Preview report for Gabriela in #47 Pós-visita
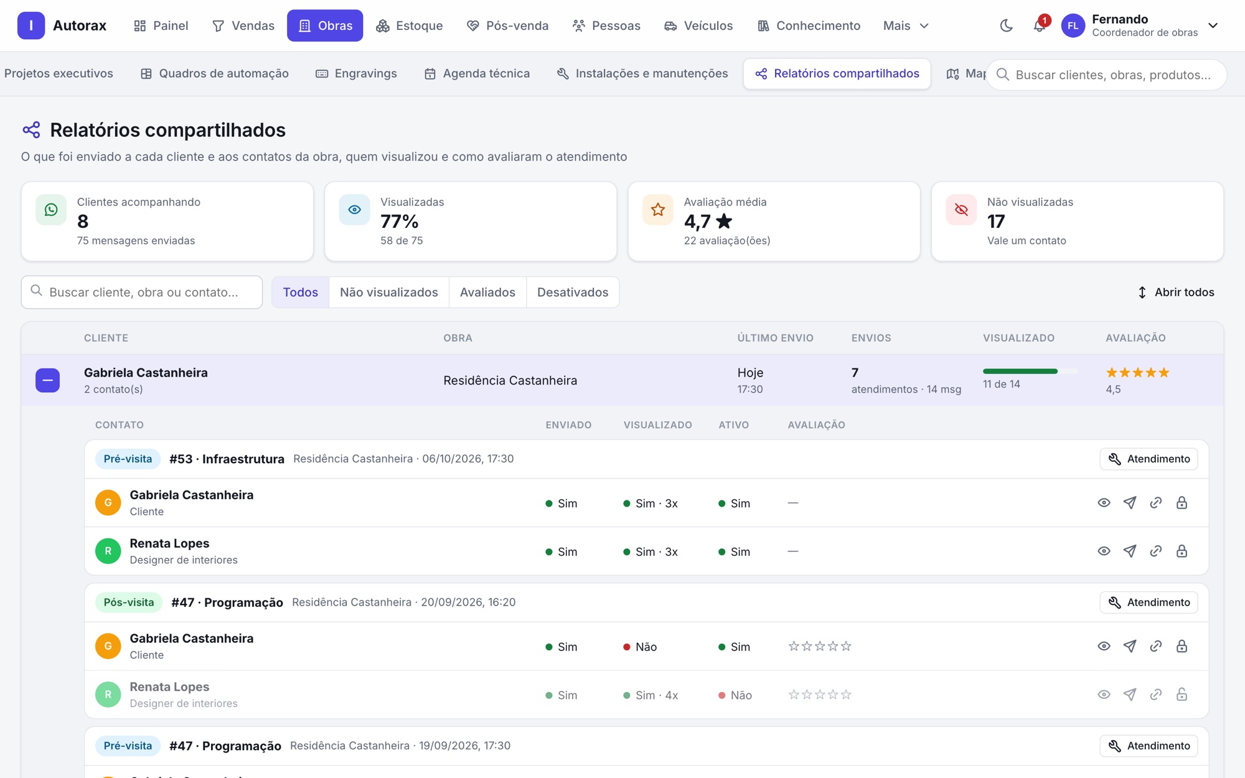 point(1104,646)
